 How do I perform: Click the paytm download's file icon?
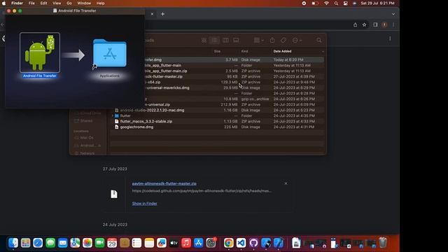click(x=114, y=194)
